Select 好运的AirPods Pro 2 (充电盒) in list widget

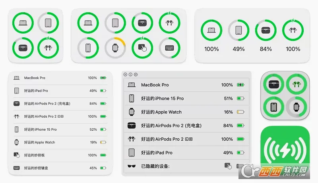60,104
